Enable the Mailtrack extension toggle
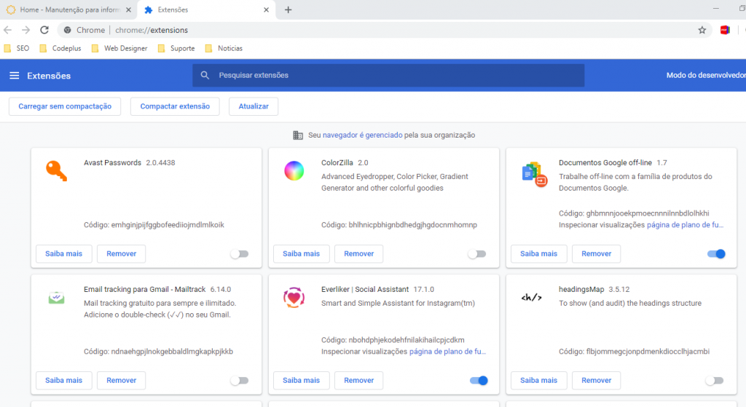This screenshot has height=407, width=746. (240, 380)
